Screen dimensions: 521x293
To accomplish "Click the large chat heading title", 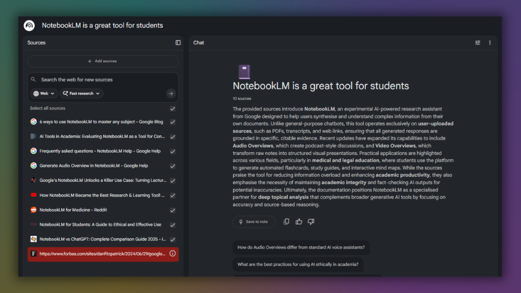I will click(321, 86).
